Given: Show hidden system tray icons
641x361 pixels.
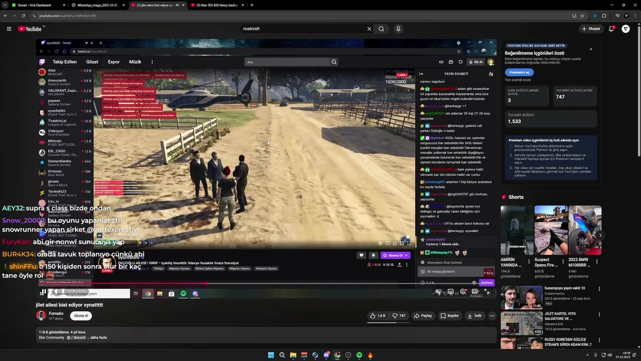Looking at the screenshot, I should [x=588, y=355].
